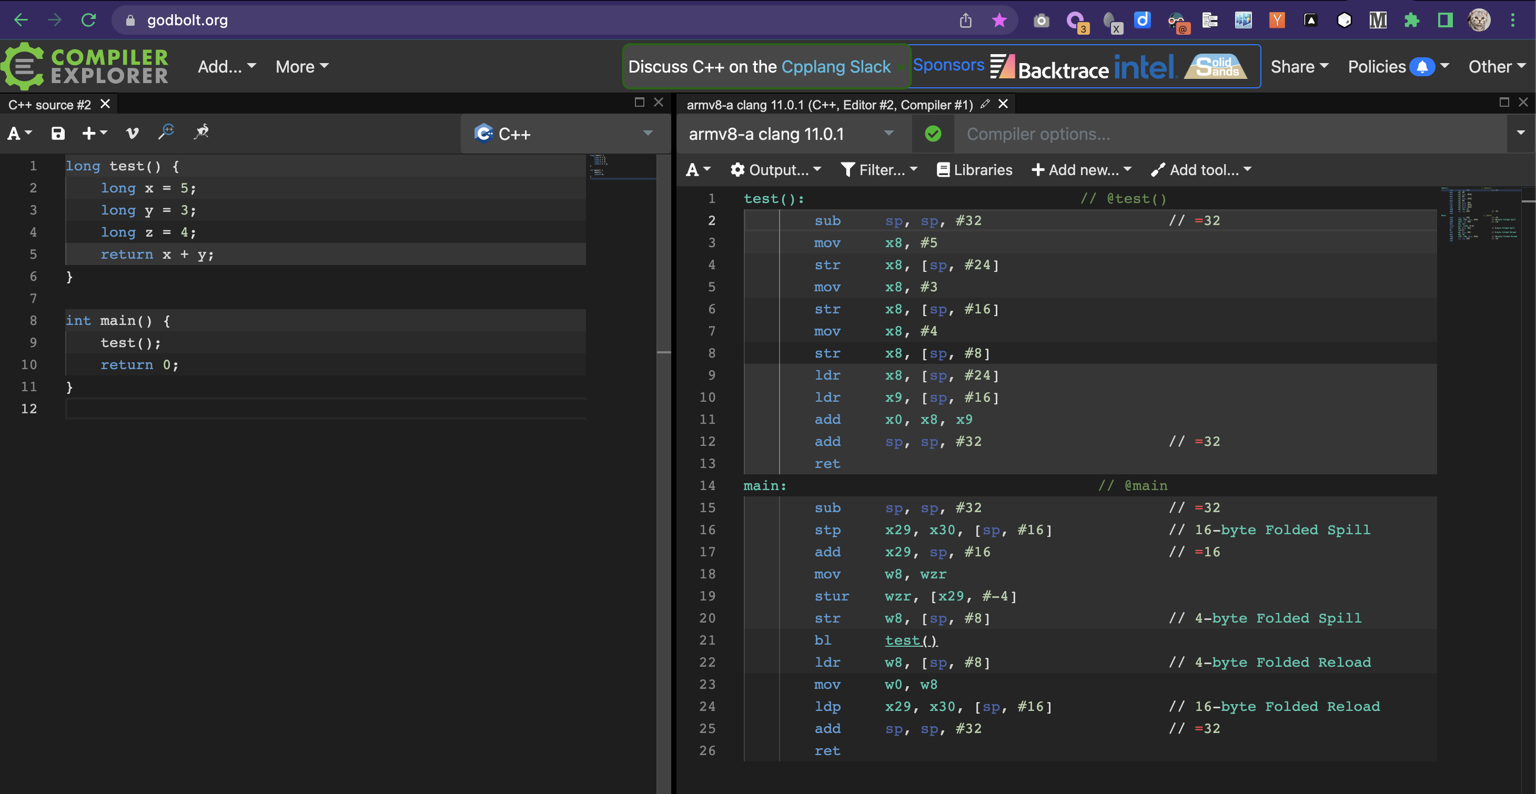The height and width of the screenshot is (794, 1536).
Task: Save the source code using the floppy disk icon
Action: click(58, 133)
